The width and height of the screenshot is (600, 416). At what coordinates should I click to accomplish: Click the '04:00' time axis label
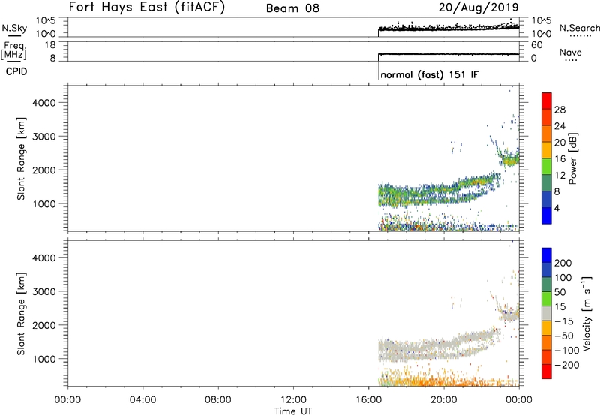tap(142, 400)
